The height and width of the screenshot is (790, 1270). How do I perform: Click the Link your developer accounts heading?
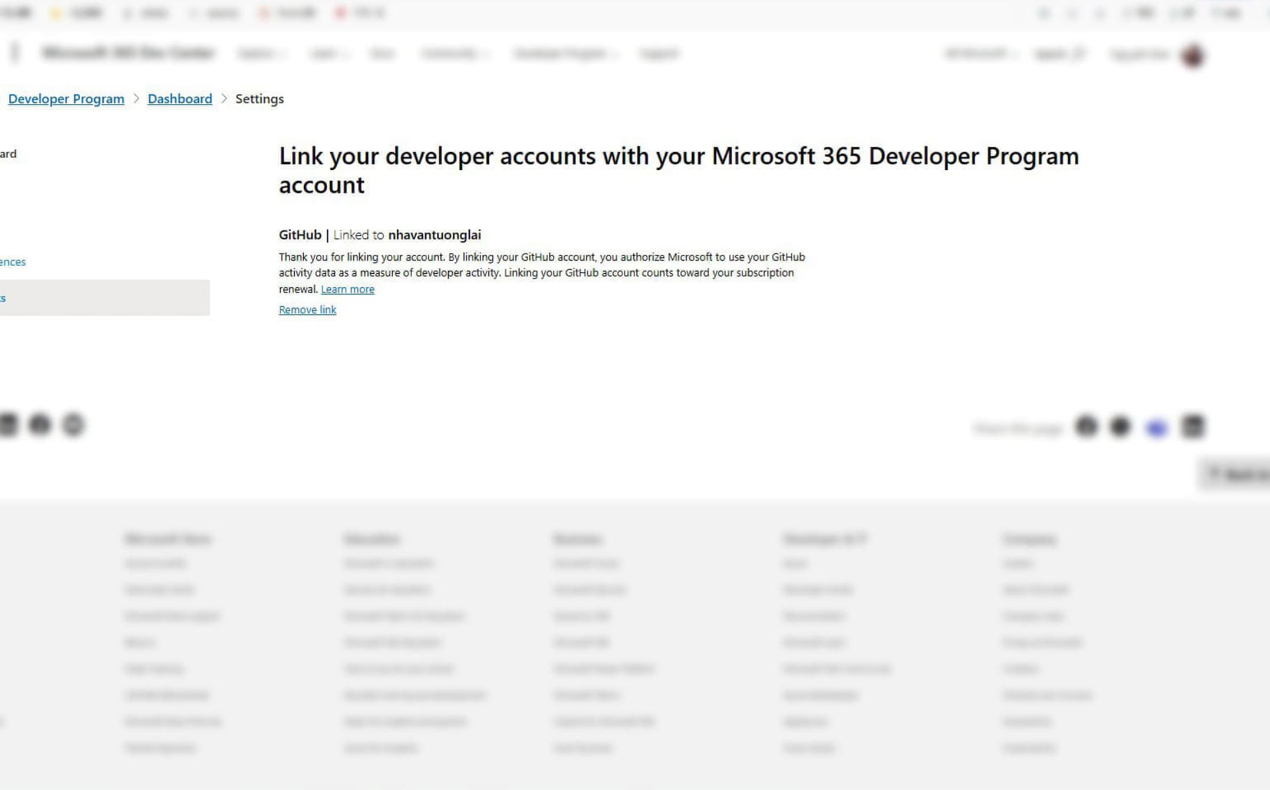679,171
